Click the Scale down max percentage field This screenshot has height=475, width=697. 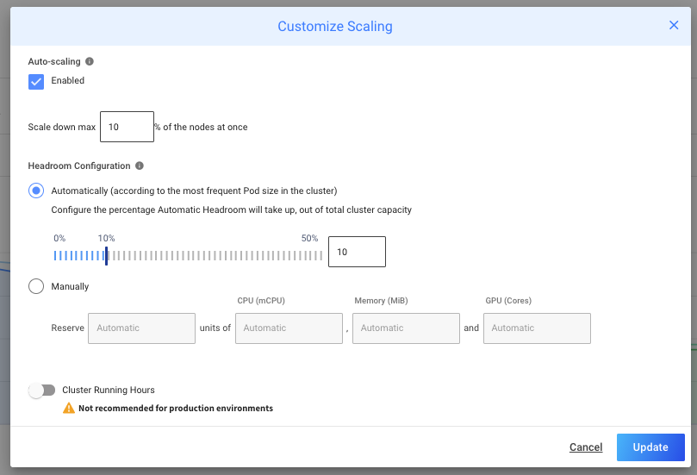(x=127, y=127)
